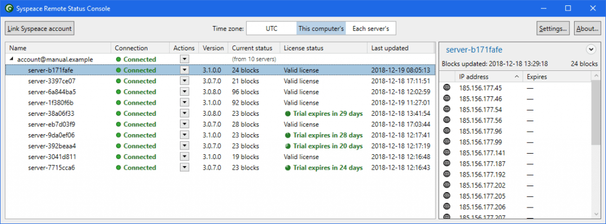This screenshot has height=224, width=606.
Task: Click globe icon next to 185.156.177.99
Action: (x=447, y=142)
